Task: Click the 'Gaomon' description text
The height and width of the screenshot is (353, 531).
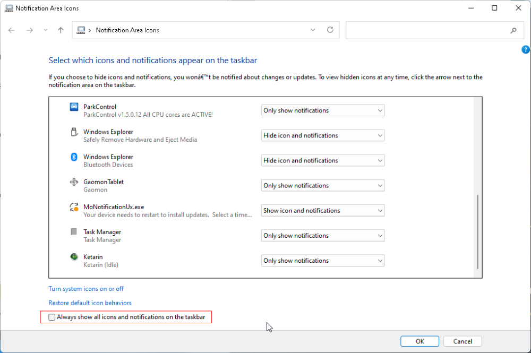Action: click(x=95, y=190)
